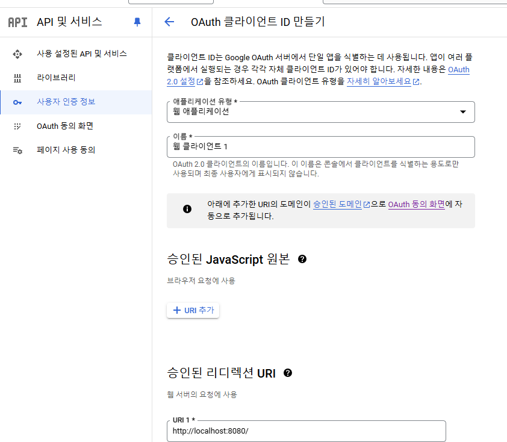
Task: Click the 이름 input field
Action: coord(321,147)
